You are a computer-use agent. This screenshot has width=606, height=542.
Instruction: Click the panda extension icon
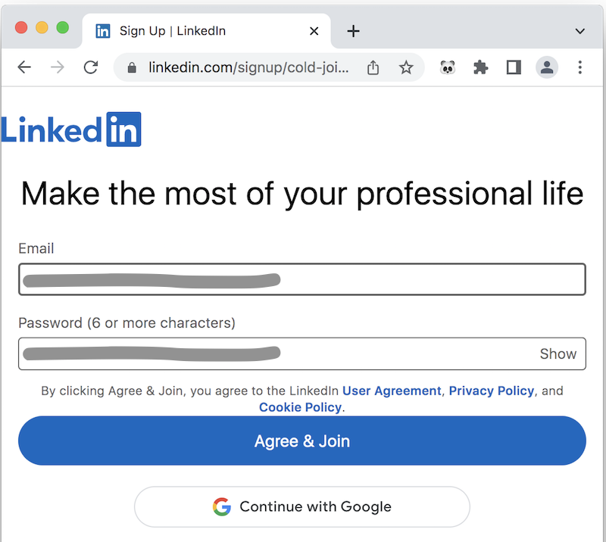pos(447,67)
